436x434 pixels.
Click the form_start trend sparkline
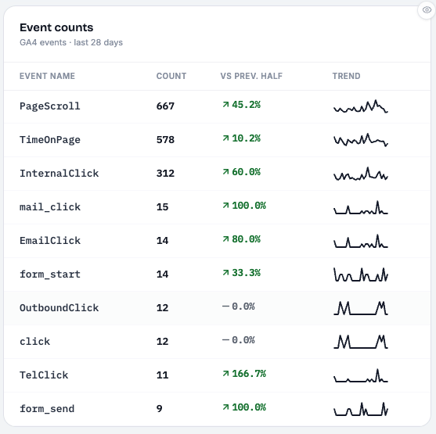coord(361,274)
